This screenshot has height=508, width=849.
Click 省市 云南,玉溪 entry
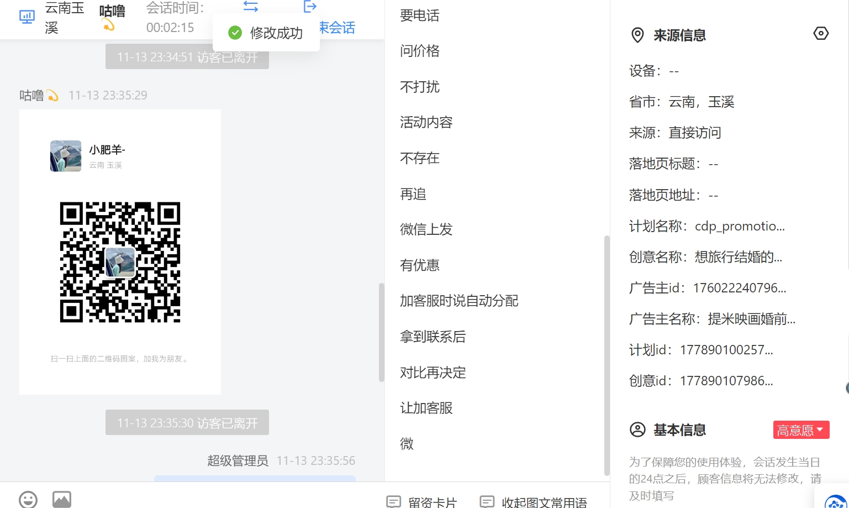pyautogui.click(x=682, y=102)
